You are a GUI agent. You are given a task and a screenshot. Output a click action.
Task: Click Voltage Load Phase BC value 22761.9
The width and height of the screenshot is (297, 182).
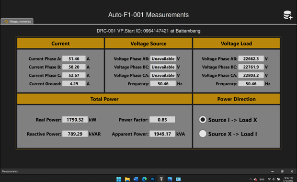(x=251, y=67)
